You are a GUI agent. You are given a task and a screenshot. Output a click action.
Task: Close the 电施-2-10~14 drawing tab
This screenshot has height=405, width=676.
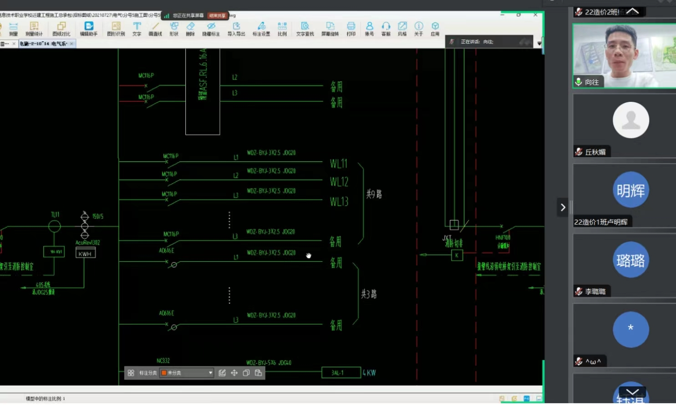71,44
